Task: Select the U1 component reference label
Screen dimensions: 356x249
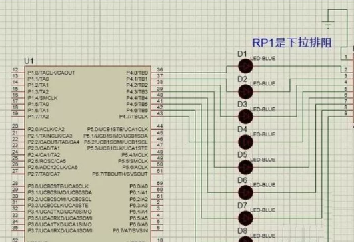Action: click(29, 61)
